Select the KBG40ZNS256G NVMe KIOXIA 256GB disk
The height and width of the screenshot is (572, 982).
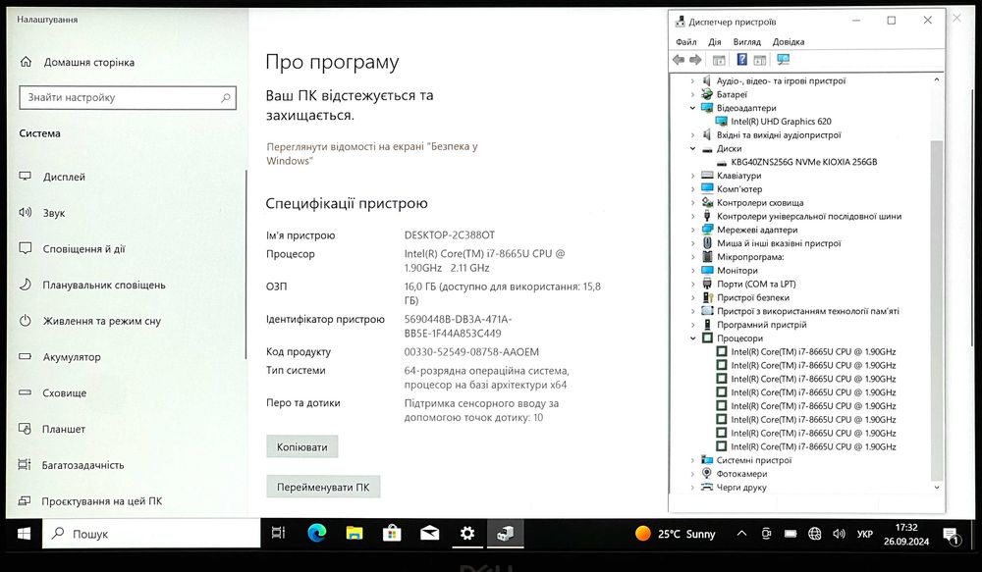click(803, 162)
